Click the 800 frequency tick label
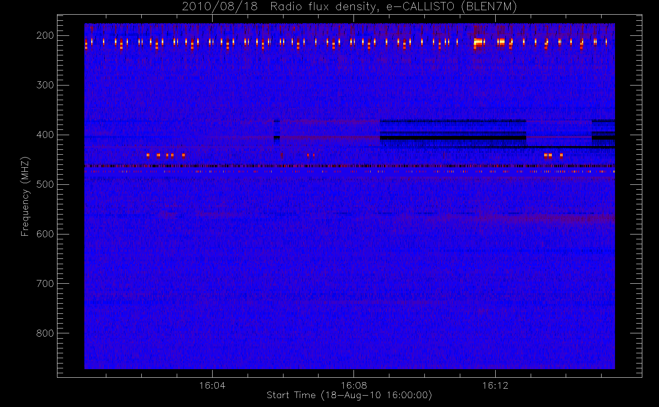659x407 pixels. coord(45,333)
